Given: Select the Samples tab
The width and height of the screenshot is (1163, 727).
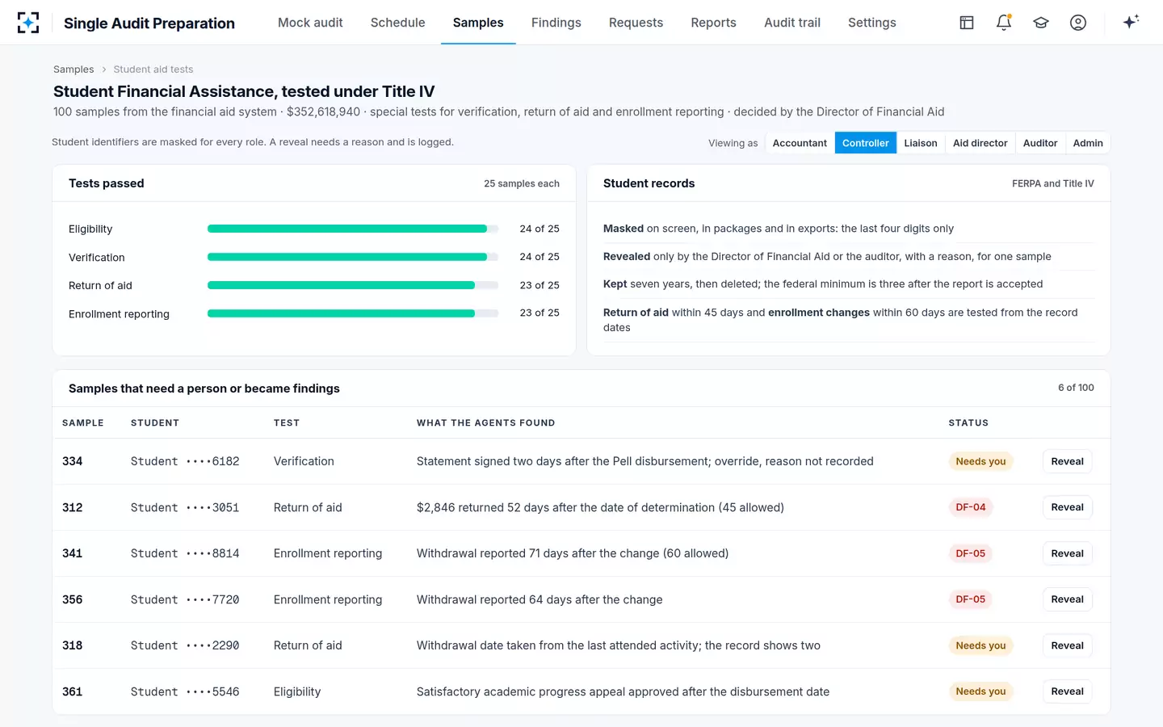Looking at the screenshot, I should click(478, 23).
